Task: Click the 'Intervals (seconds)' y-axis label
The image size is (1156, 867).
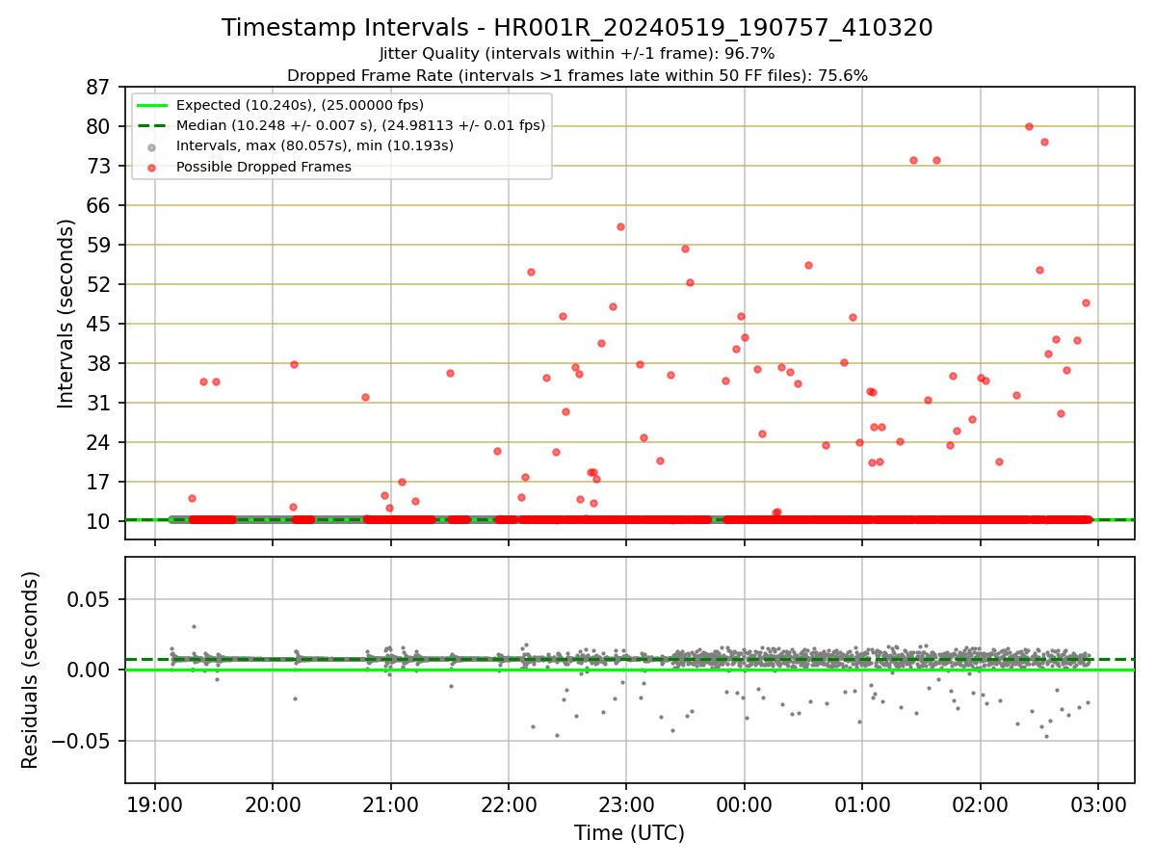Action: pyautogui.click(x=66, y=313)
